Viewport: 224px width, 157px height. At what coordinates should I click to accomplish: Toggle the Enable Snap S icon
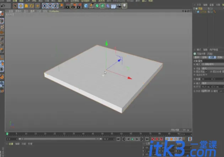tap(2, 69)
